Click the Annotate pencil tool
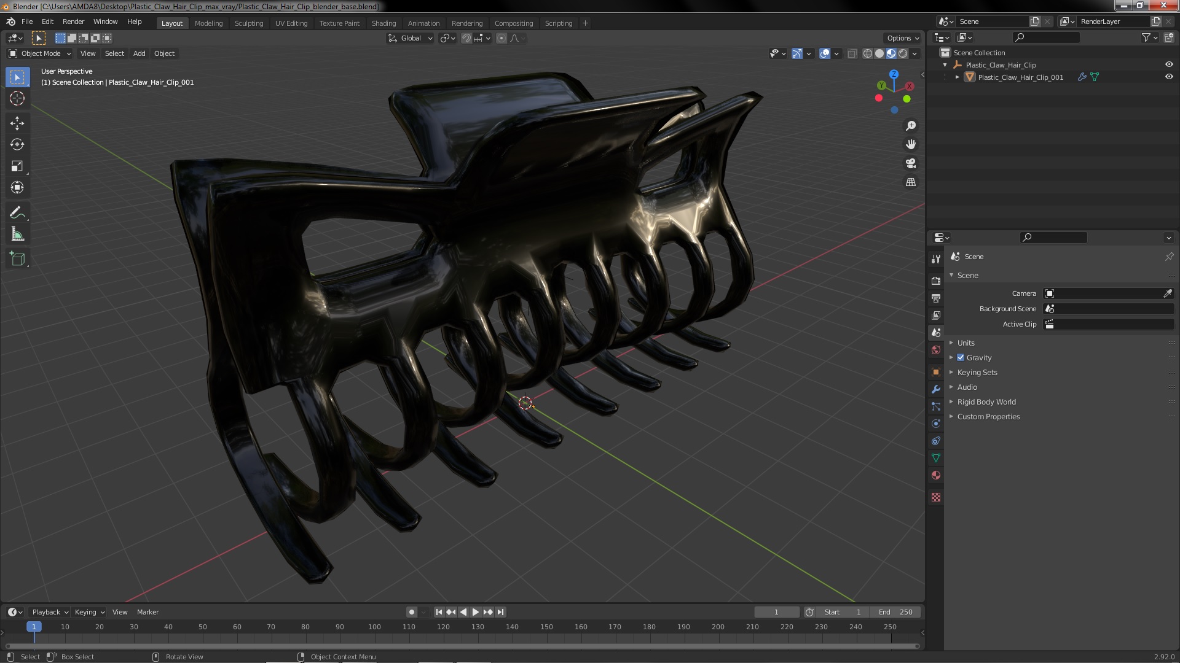 point(17,213)
